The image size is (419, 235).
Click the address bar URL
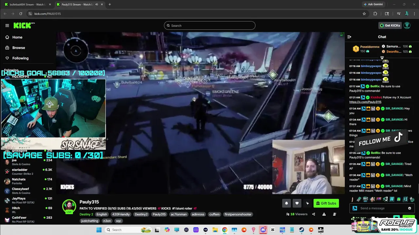click(x=47, y=14)
